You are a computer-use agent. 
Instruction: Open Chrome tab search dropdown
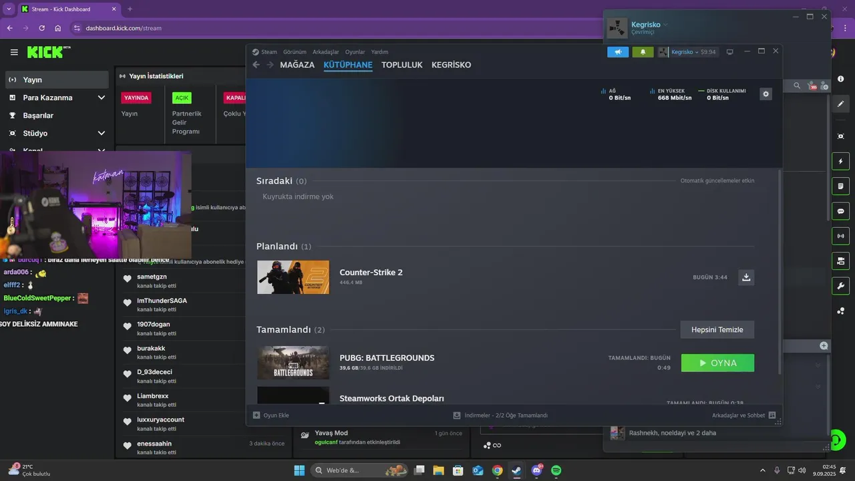pyautogui.click(x=9, y=9)
